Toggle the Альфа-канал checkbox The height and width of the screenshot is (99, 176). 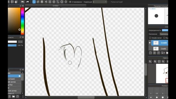click(x=150, y=38)
